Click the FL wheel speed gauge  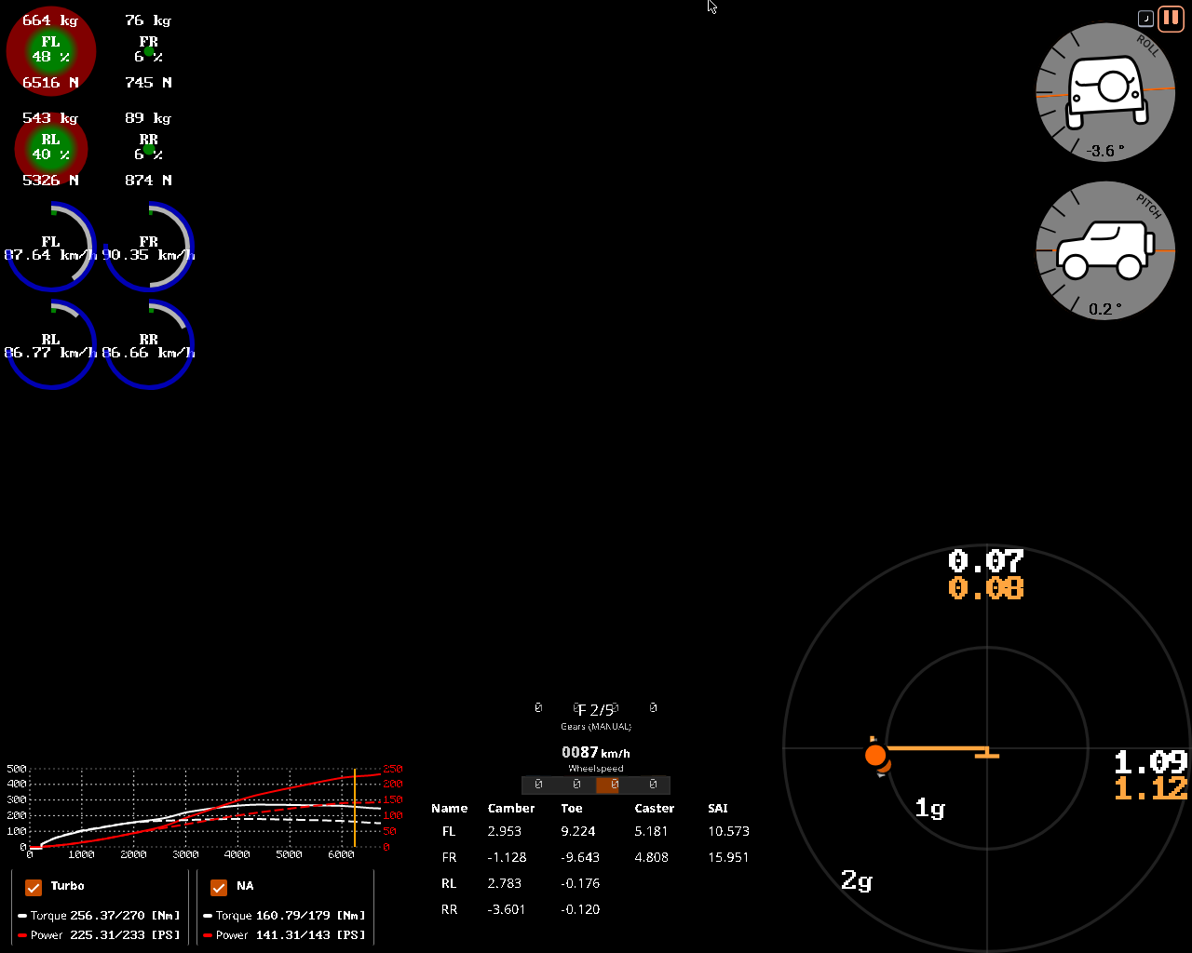(x=51, y=248)
